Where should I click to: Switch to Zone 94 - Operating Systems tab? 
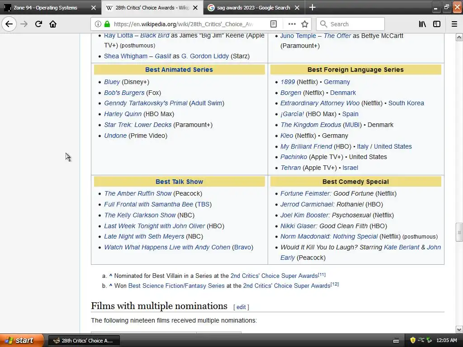click(x=46, y=8)
